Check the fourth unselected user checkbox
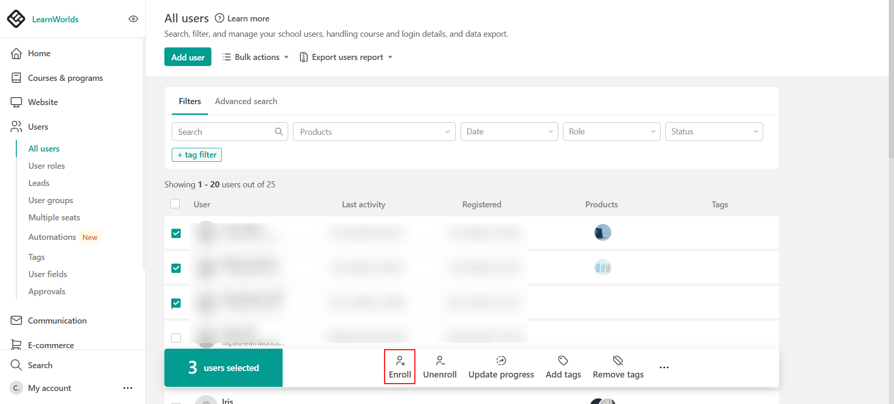894x404 pixels. click(176, 338)
